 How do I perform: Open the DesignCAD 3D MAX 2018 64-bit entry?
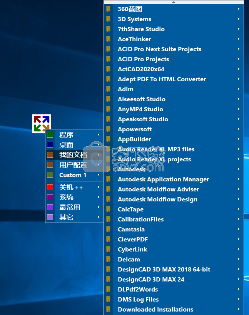(x=174, y=269)
